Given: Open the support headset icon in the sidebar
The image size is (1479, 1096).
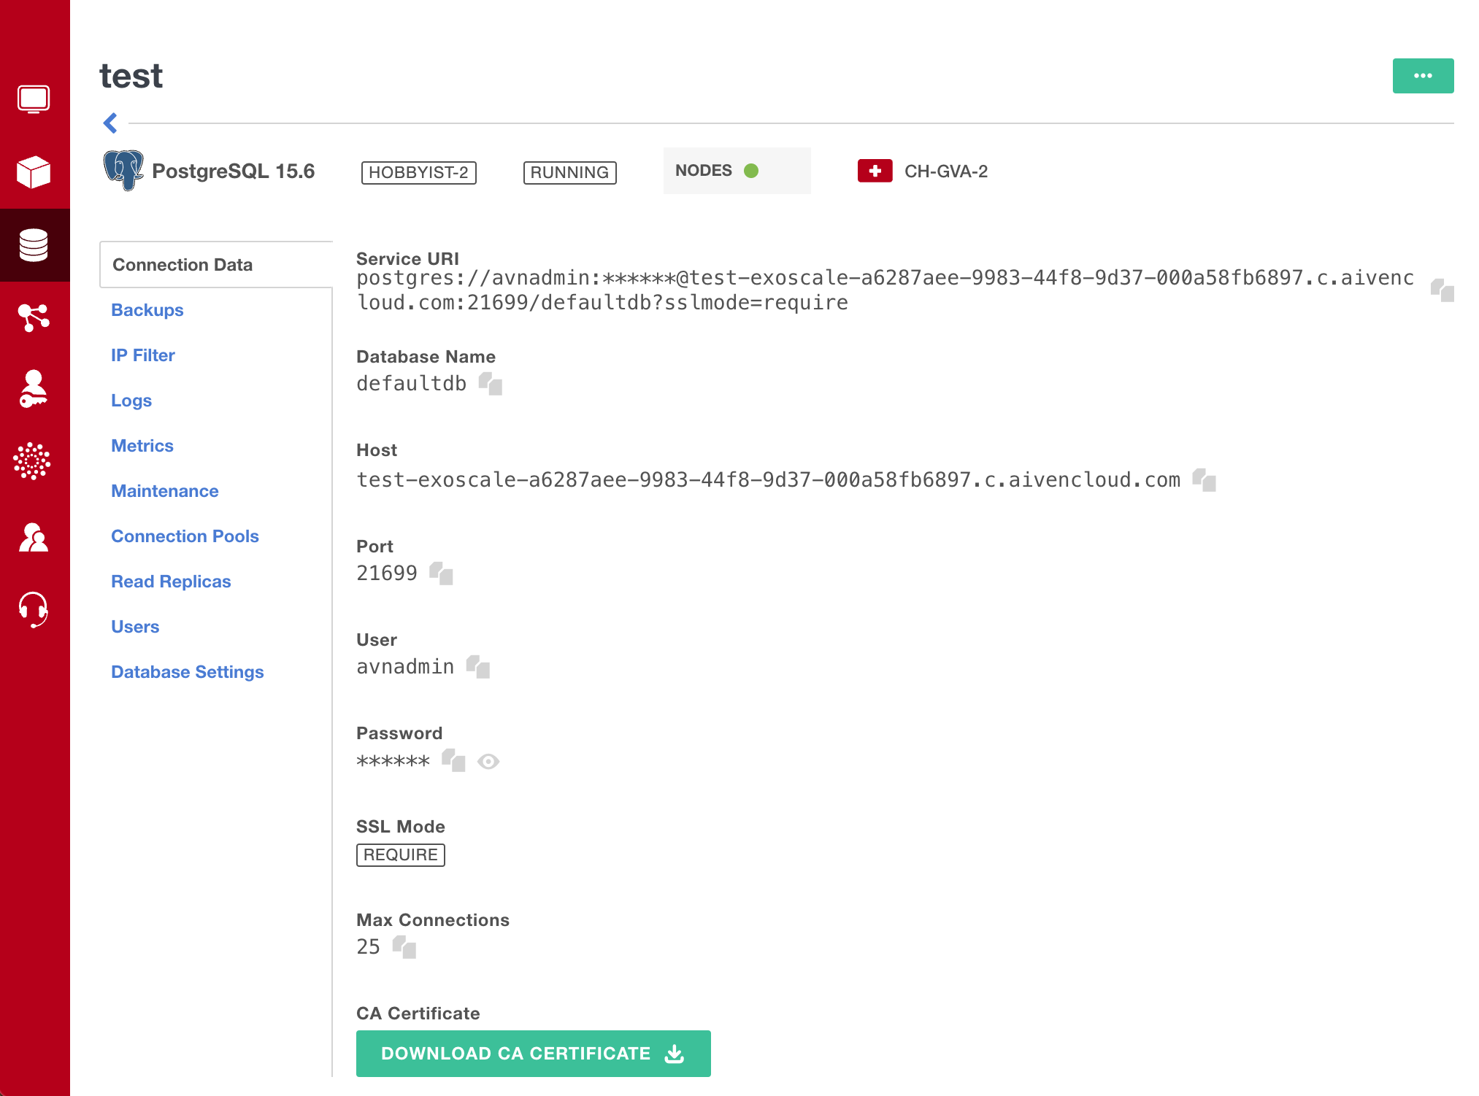Looking at the screenshot, I should (x=34, y=610).
